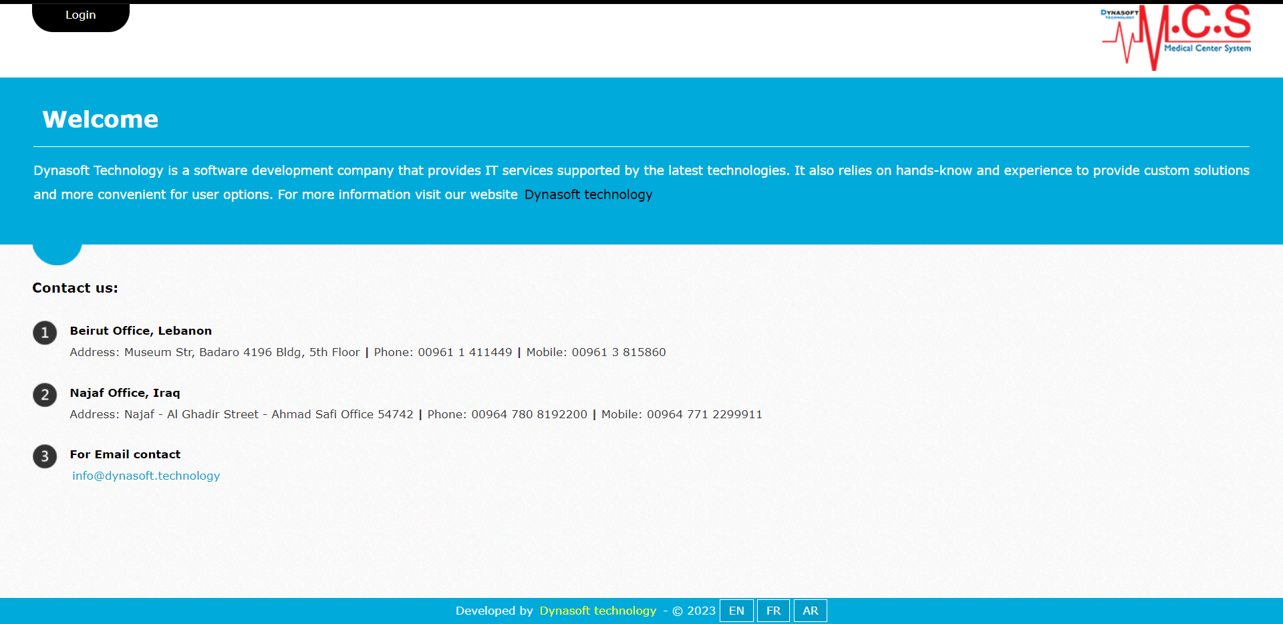Viewport: 1283px width, 624px height.
Task: Click the small Dynasoft logo above the heartbeat line
Action: click(1119, 13)
